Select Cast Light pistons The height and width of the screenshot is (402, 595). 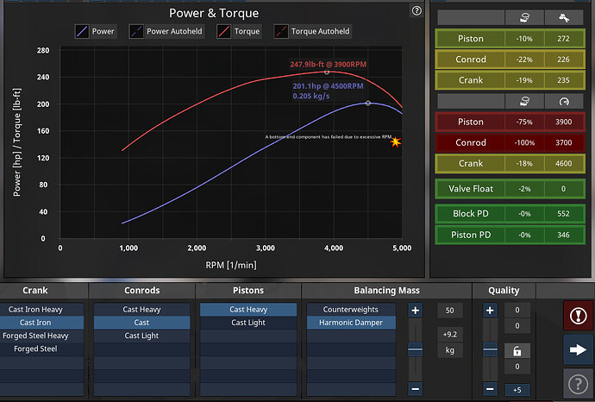(x=248, y=323)
